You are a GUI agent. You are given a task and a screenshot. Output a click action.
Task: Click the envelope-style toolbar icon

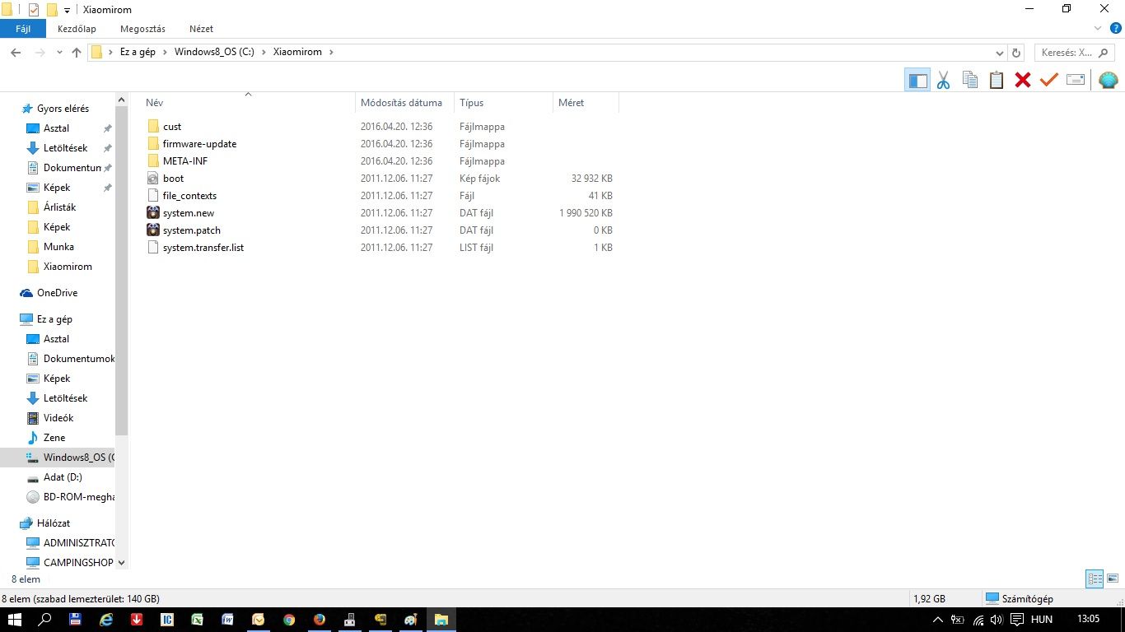tap(1076, 80)
